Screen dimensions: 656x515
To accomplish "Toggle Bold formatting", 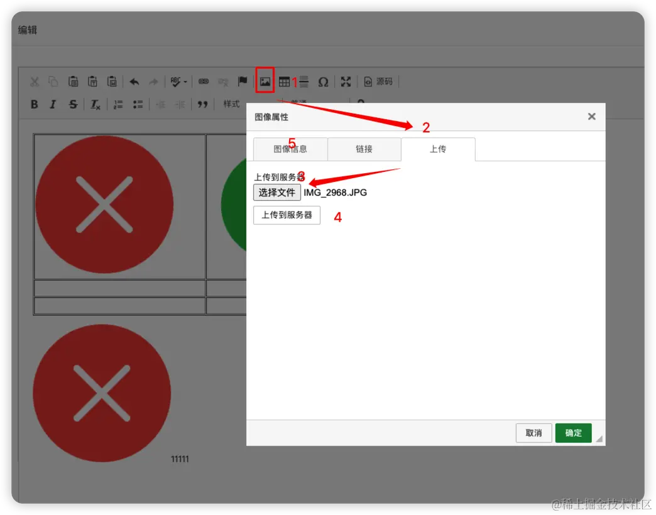I will click(35, 104).
